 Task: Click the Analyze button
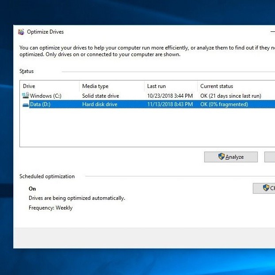point(231,157)
